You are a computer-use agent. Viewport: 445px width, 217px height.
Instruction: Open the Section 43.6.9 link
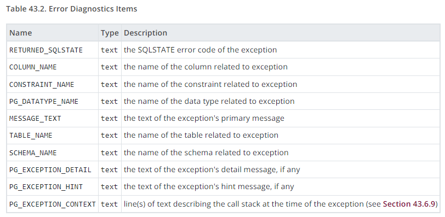pos(409,204)
